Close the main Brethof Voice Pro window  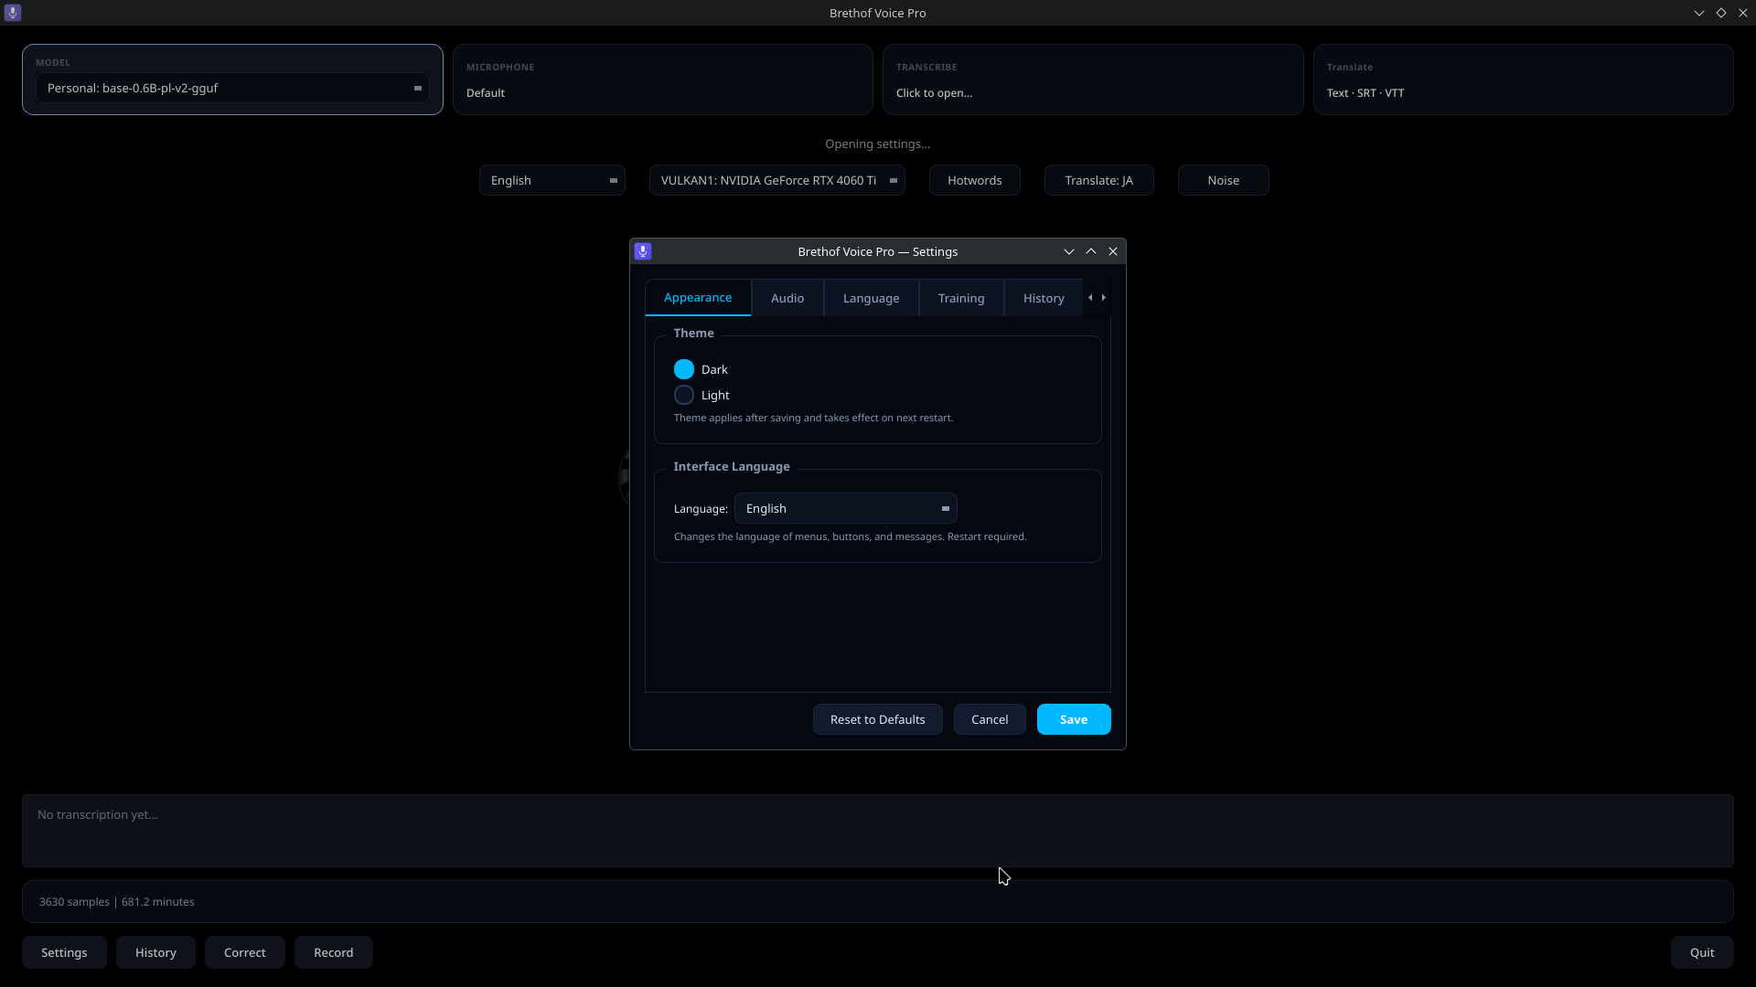1743,13
